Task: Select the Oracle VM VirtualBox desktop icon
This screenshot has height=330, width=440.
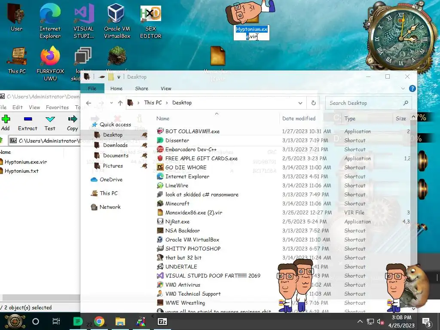Action: (117, 21)
